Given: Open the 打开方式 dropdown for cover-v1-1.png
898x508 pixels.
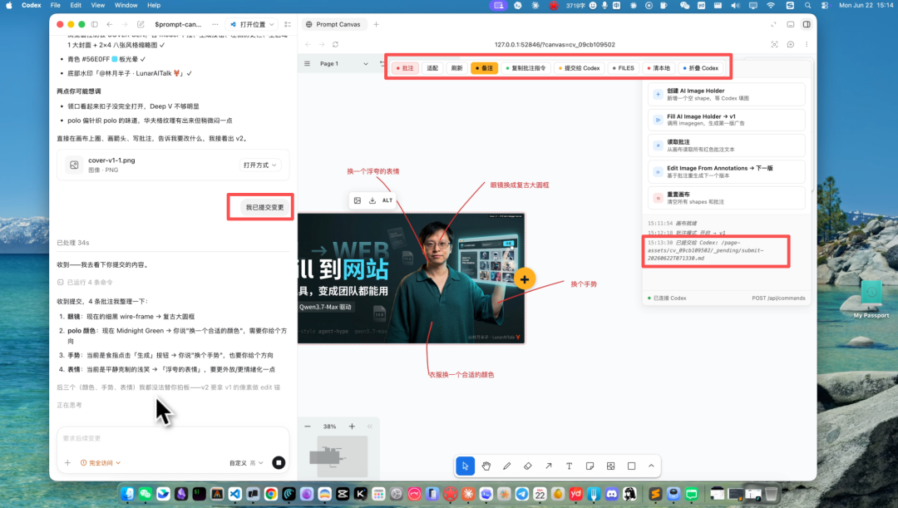Looking at the screenshot, I should (x=260, y=165).
